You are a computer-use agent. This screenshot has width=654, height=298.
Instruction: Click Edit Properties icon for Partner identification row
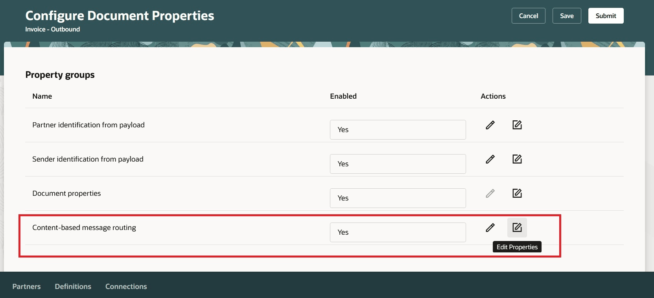pos(517,125)
